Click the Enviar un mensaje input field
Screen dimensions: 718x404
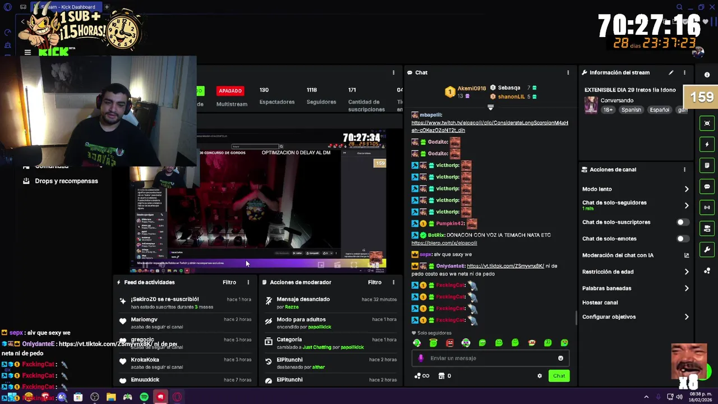pos(491,358)
